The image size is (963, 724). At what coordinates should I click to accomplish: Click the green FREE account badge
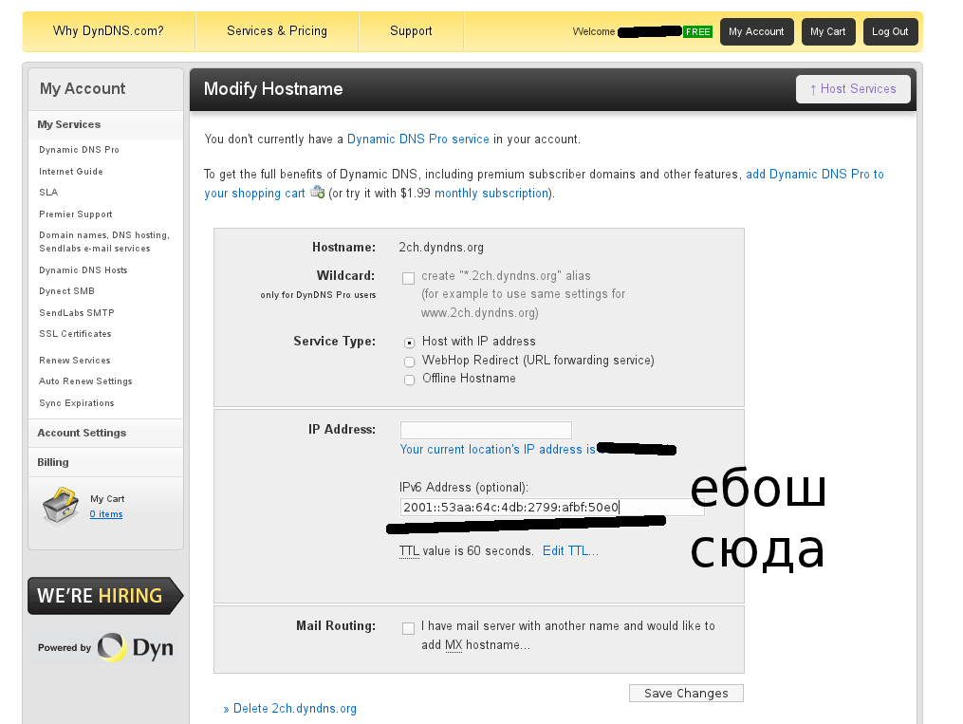tap(697, 32)
